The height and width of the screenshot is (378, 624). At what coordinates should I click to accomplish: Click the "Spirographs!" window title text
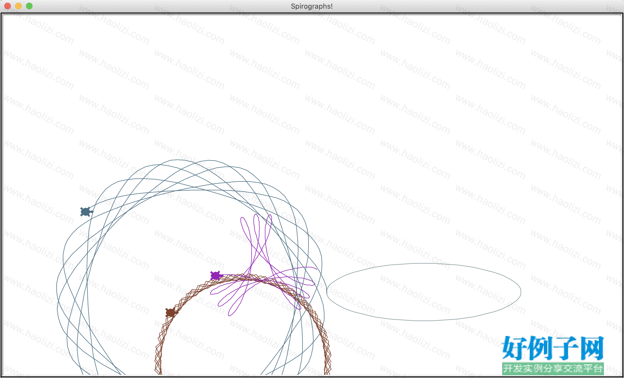[x=312, y=6]
